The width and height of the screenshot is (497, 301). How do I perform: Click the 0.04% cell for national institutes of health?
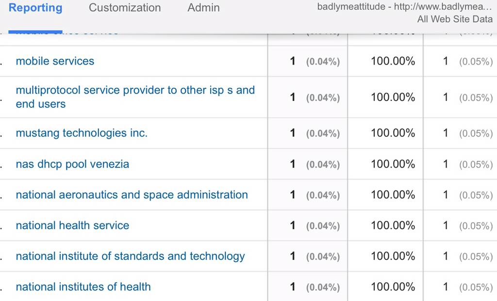tap(323, 287)
